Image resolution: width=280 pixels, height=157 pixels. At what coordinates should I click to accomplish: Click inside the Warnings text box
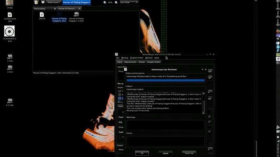(x=165, y=125)
